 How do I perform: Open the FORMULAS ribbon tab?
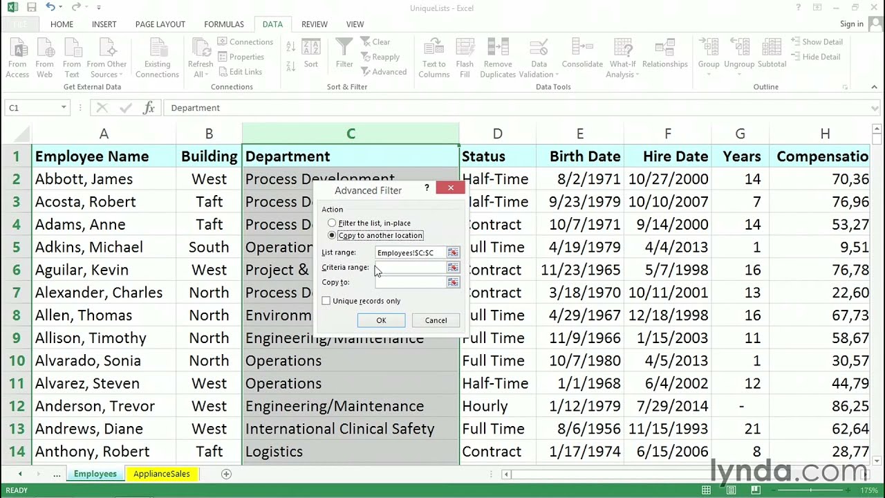point(224,24)
